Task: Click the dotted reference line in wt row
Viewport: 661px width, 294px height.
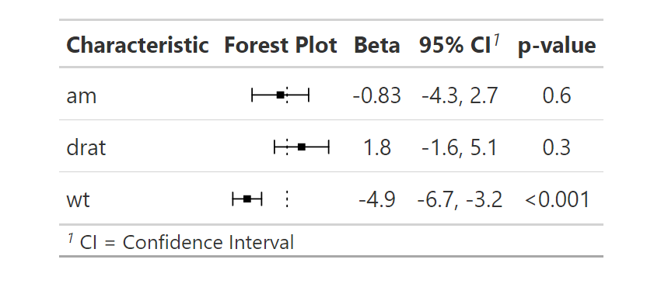Action: click(x=287, y=199)
